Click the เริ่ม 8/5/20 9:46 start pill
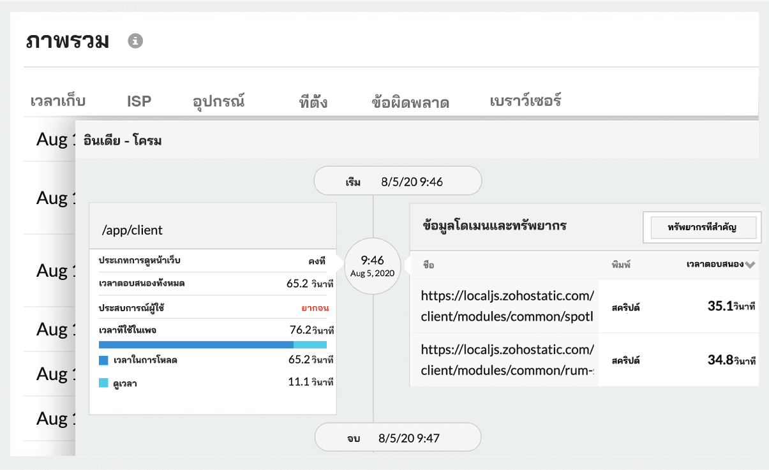 pos(398,180)
